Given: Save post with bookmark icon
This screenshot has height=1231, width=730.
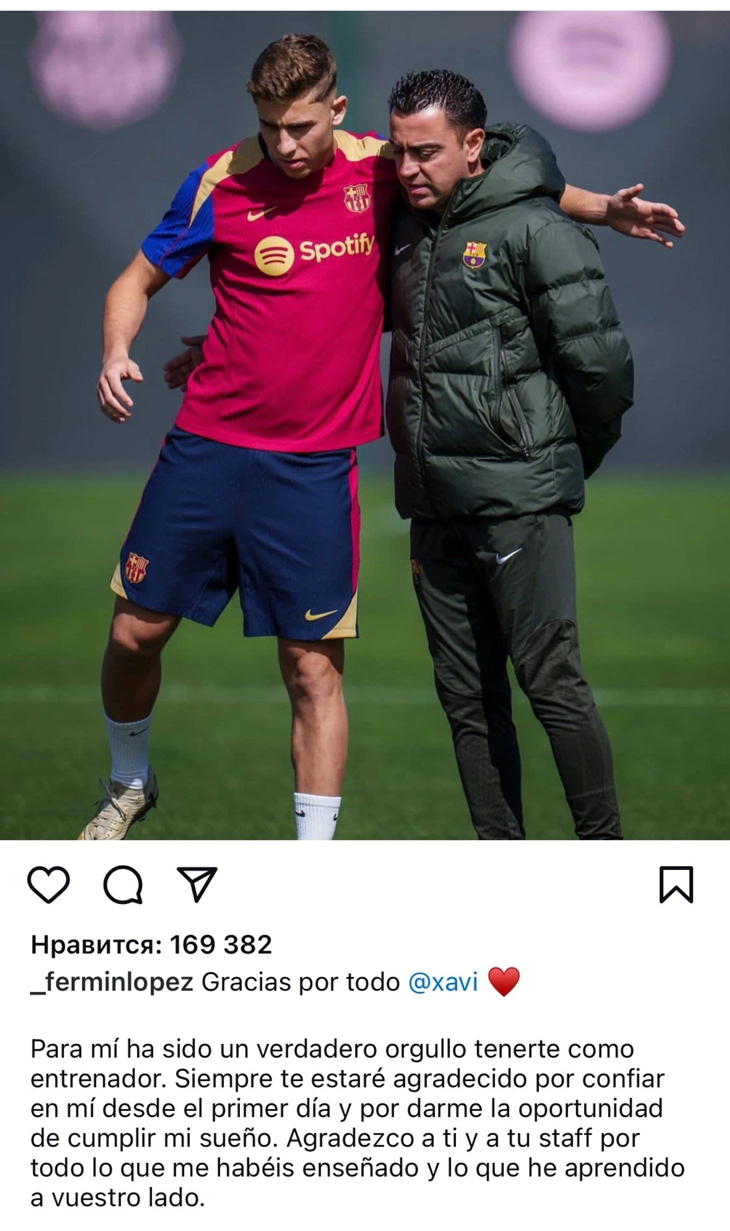Looking at the screenshot, I should click(x=676, y=884).
